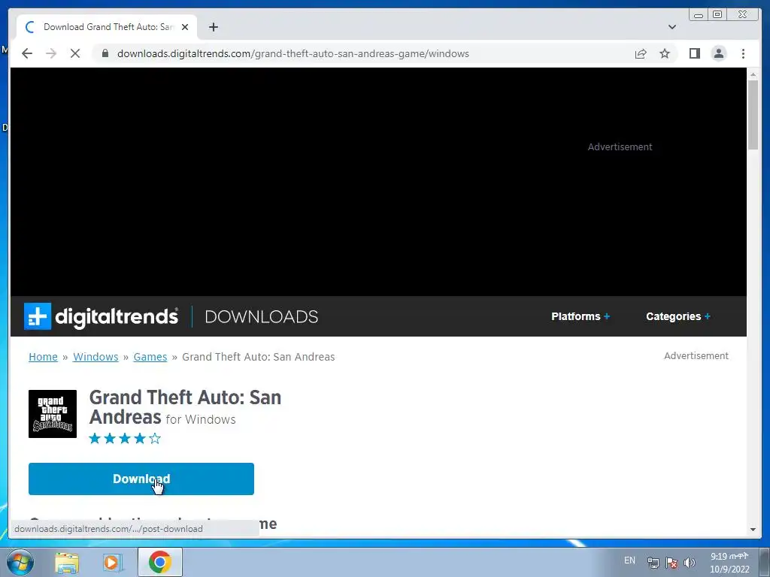Click the GTA San Andreas thumbnail
Image resolution: width=770 pixels, height=577 pixels.
(53, 414)
